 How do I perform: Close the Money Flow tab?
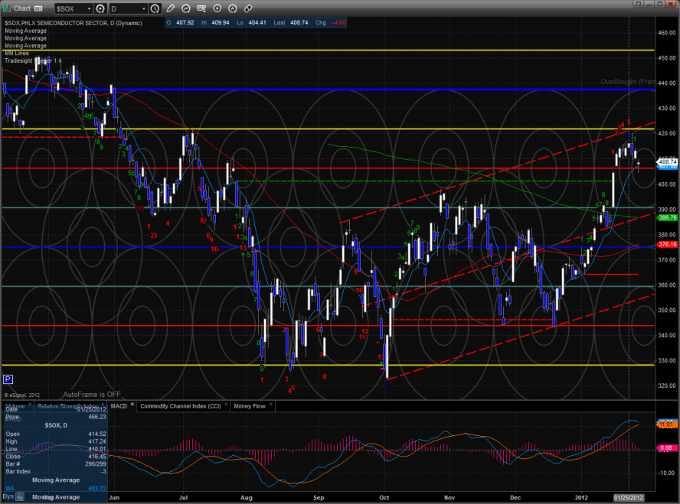coord(271,405)
